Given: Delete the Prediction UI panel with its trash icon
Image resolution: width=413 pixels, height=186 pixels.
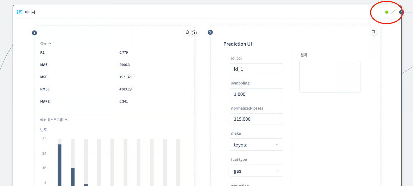Looking at the screenshot, I should tap(373, 32).
